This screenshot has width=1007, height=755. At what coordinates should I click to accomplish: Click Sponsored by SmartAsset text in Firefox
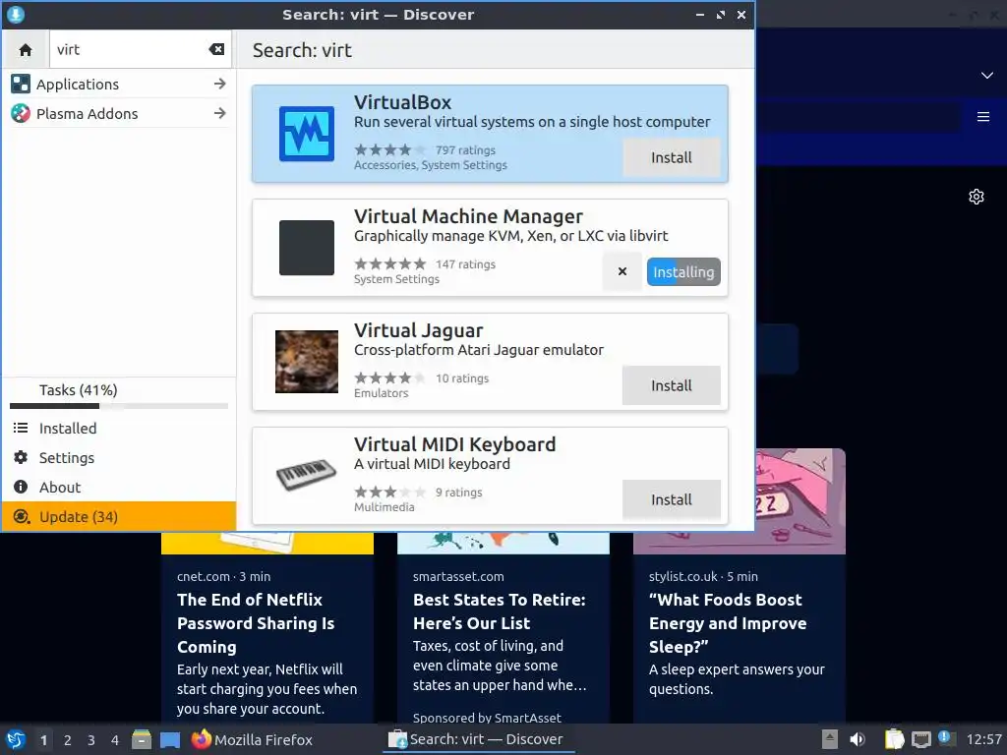[x=487, y=718]
